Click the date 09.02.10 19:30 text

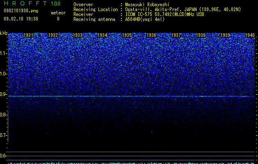coord(21,19)
